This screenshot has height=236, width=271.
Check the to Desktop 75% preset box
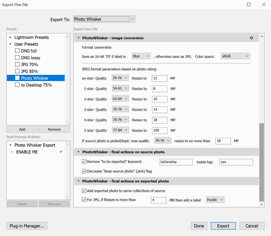click(x=17, y=85)
